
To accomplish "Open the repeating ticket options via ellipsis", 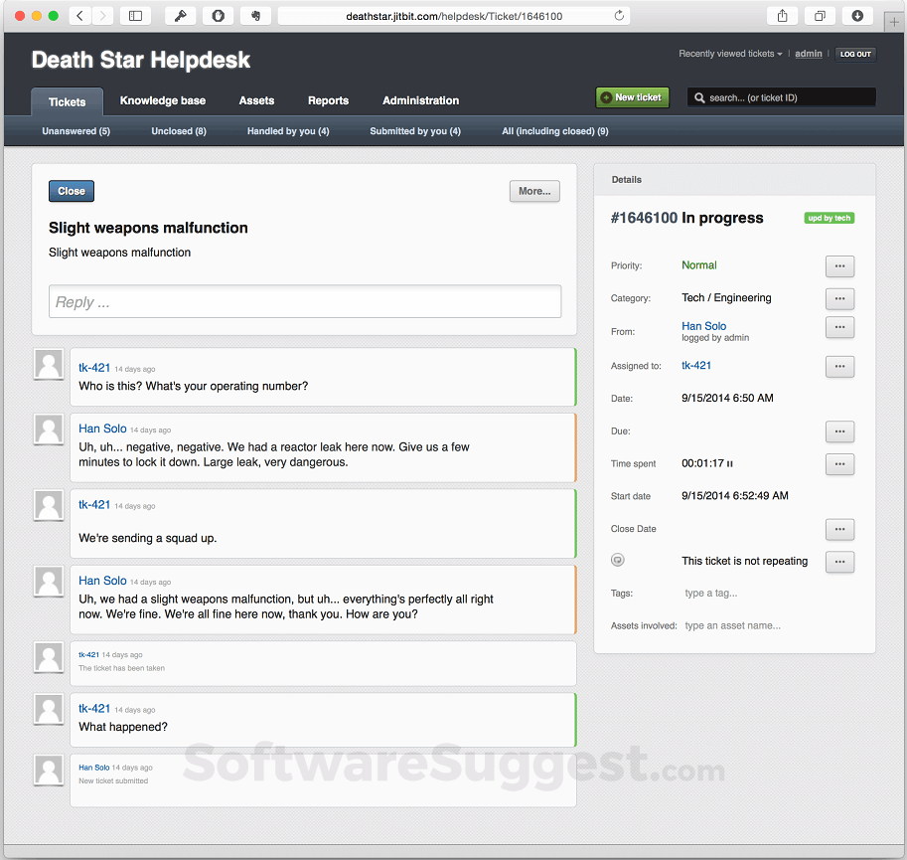I will 839,562.
